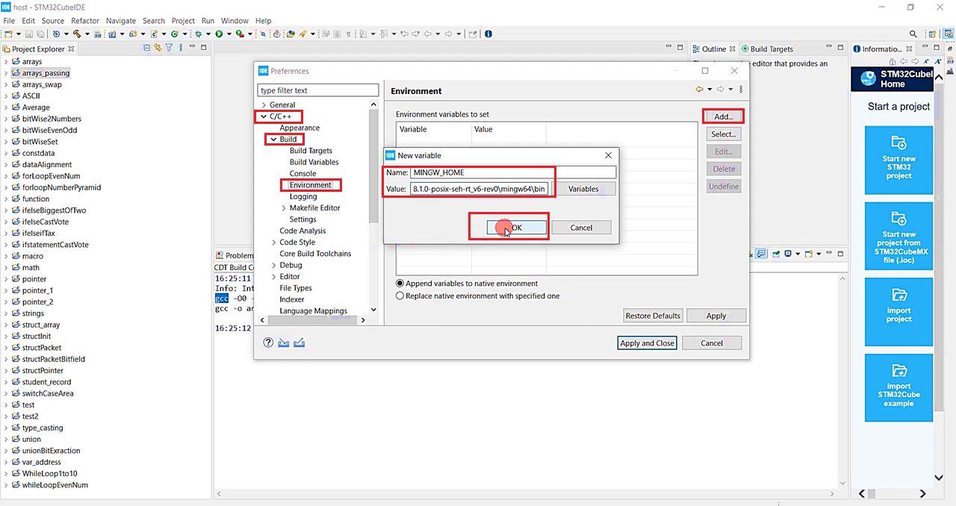
Task: Click Restore Defaults
Action: coord(653,316)
